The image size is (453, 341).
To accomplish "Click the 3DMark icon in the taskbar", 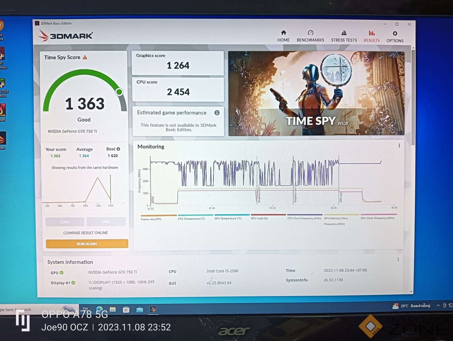I will [153, 309].
